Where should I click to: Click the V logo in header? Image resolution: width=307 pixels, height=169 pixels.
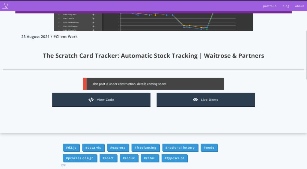6,6
